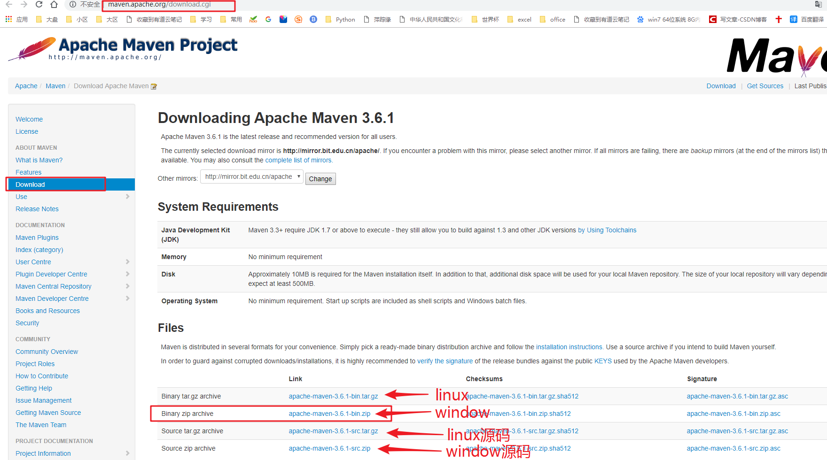Open apache-maven-3.6.1-bin.tar.gz.asc signature

point(737,396)
